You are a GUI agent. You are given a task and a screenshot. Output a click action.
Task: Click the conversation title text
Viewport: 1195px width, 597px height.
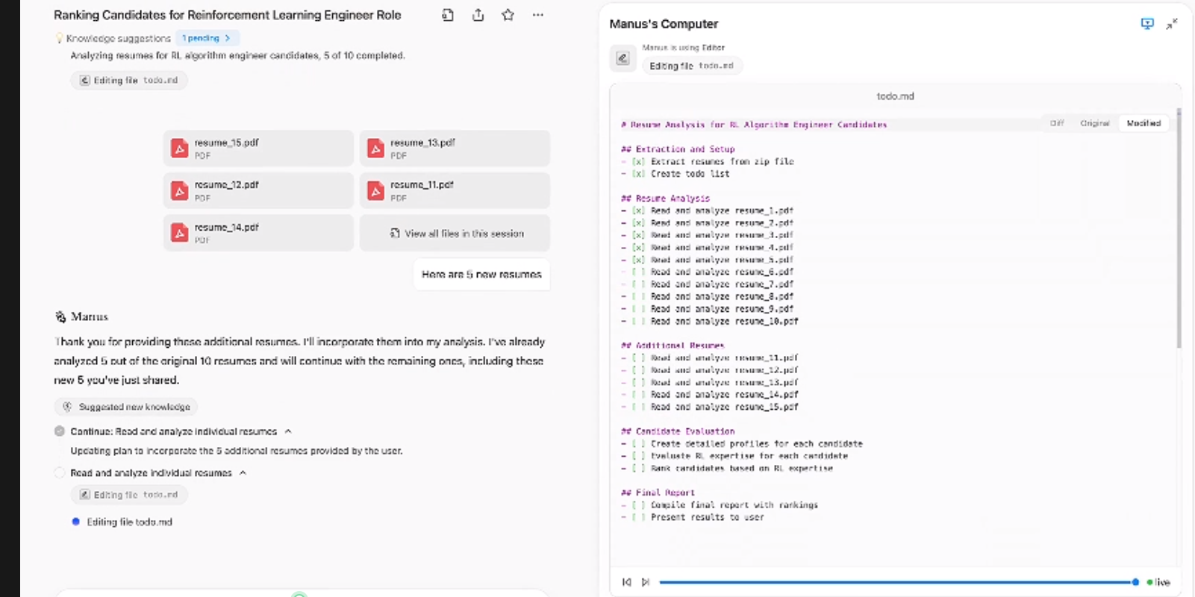pos(227,15)
